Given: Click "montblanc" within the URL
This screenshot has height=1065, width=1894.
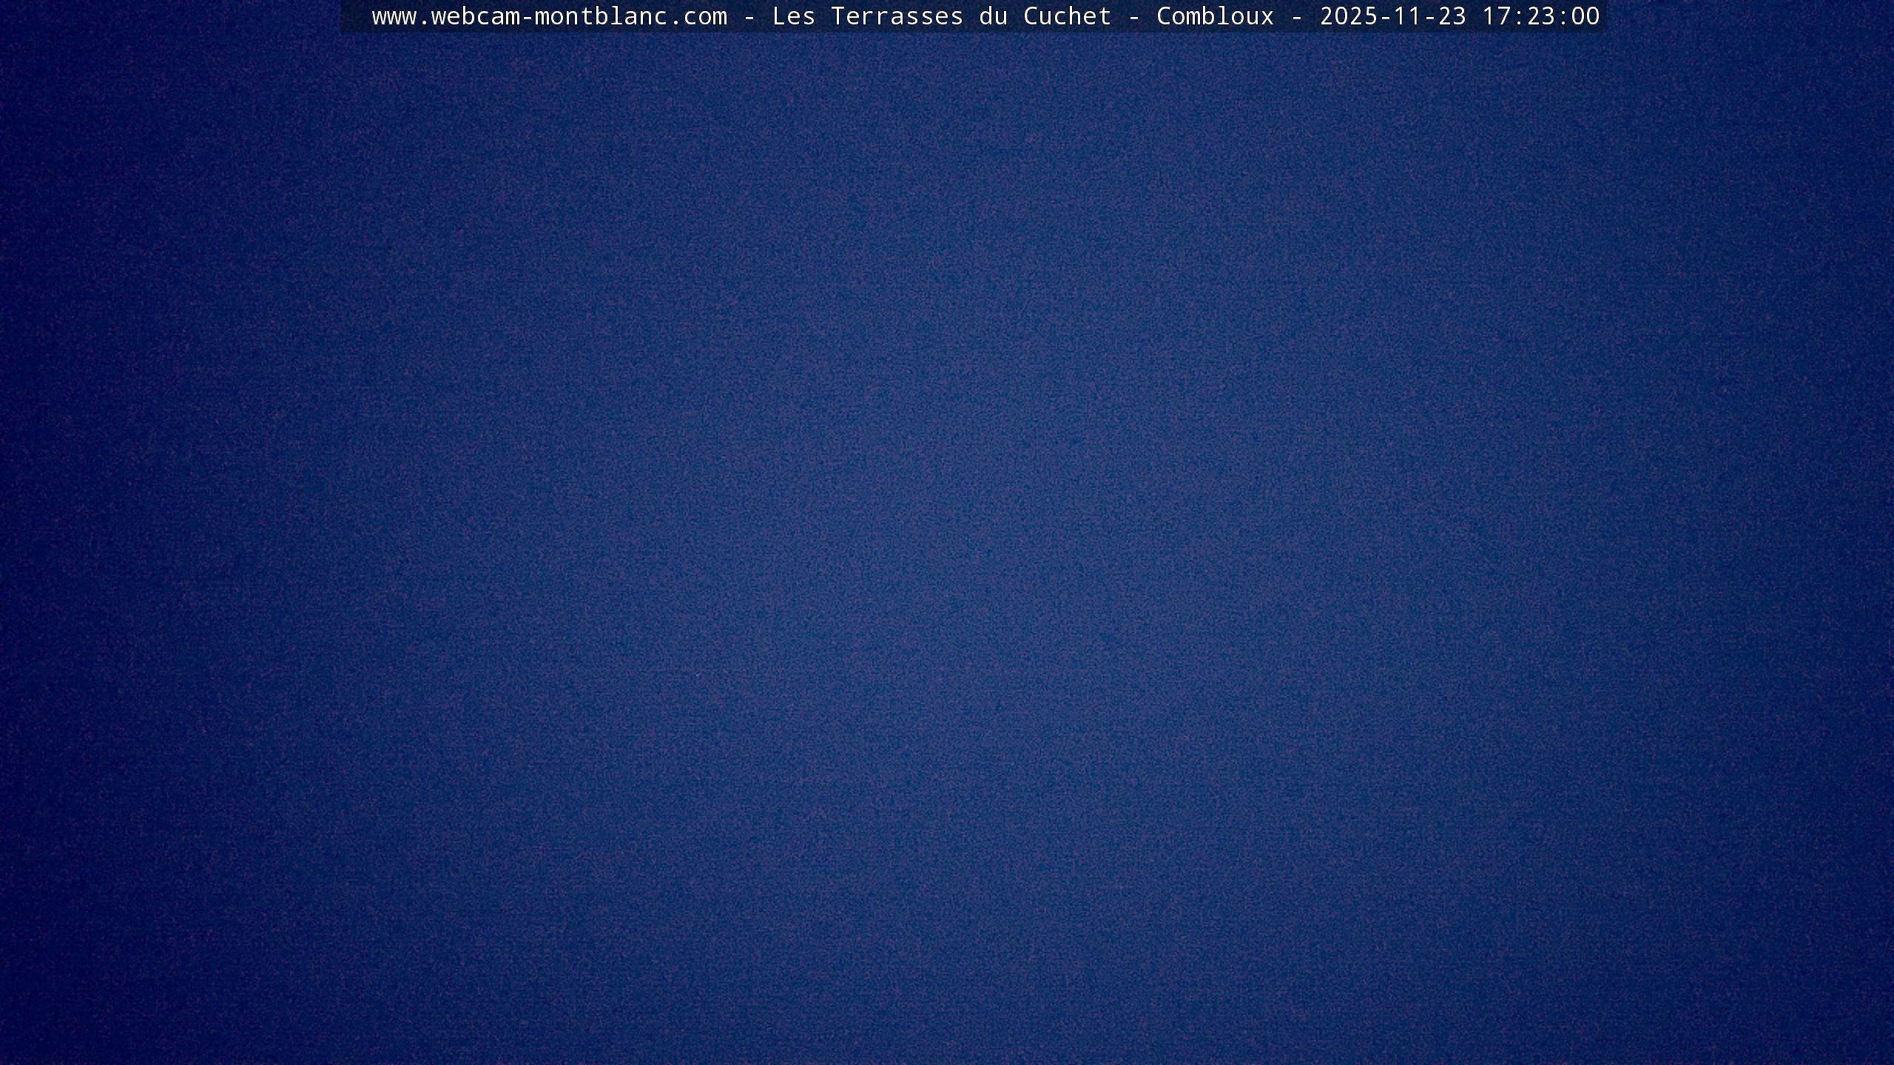Looking at the screenshot, I should point(601,16).
